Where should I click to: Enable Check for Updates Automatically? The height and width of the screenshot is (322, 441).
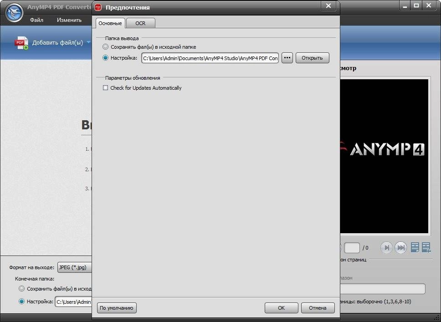click(x=106, y=88)
